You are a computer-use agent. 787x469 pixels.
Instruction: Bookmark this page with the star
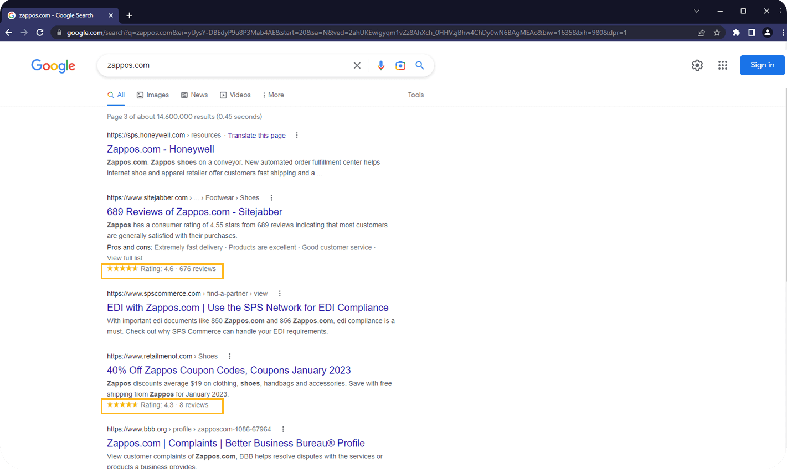[717, 33]
